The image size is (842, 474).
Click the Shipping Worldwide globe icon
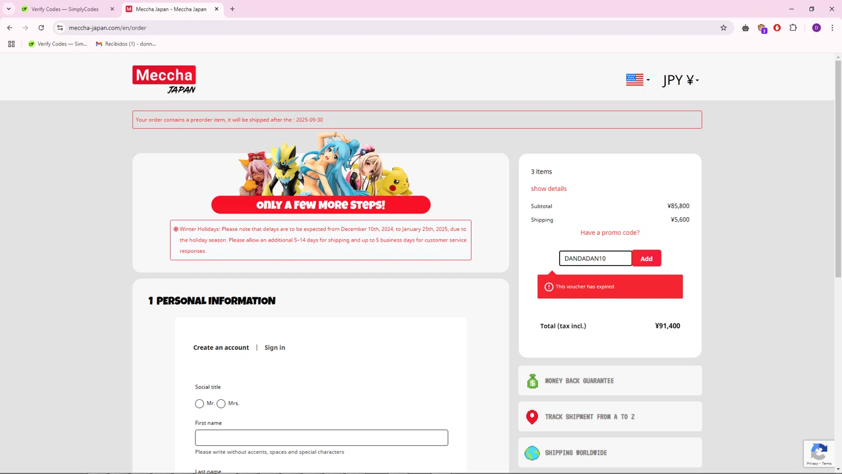tap(532, 453)
